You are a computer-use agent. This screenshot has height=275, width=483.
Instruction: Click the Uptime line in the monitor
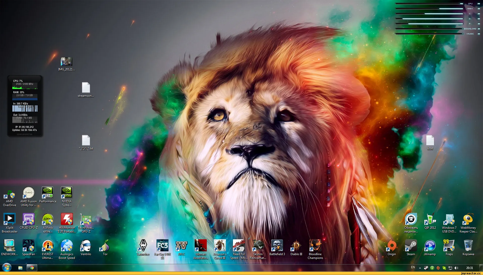pos(24,130)
